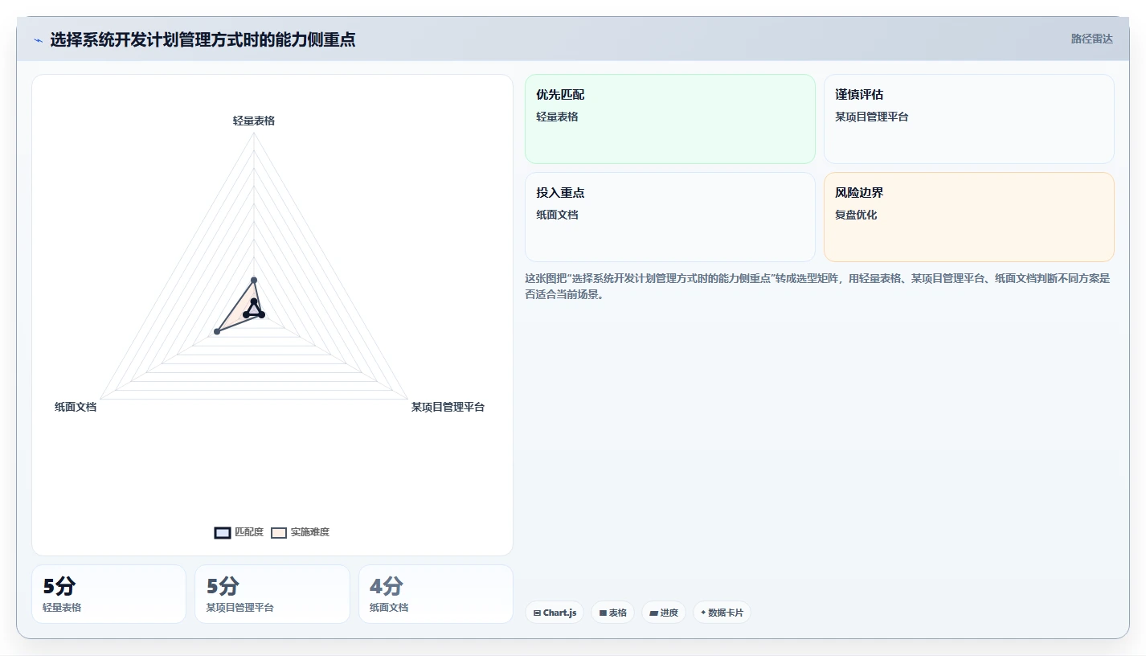
Task: Click the 表格 tag chip
Action: click(612, 613)
